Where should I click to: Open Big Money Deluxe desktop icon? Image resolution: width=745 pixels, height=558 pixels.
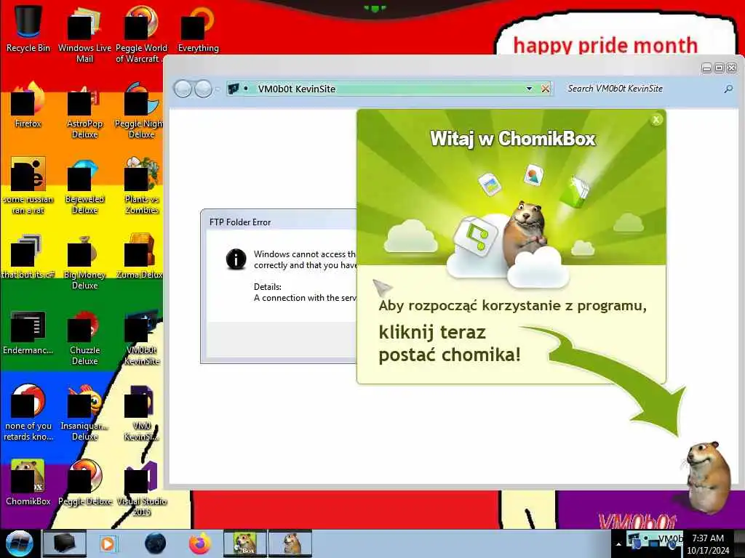(84, 261)
